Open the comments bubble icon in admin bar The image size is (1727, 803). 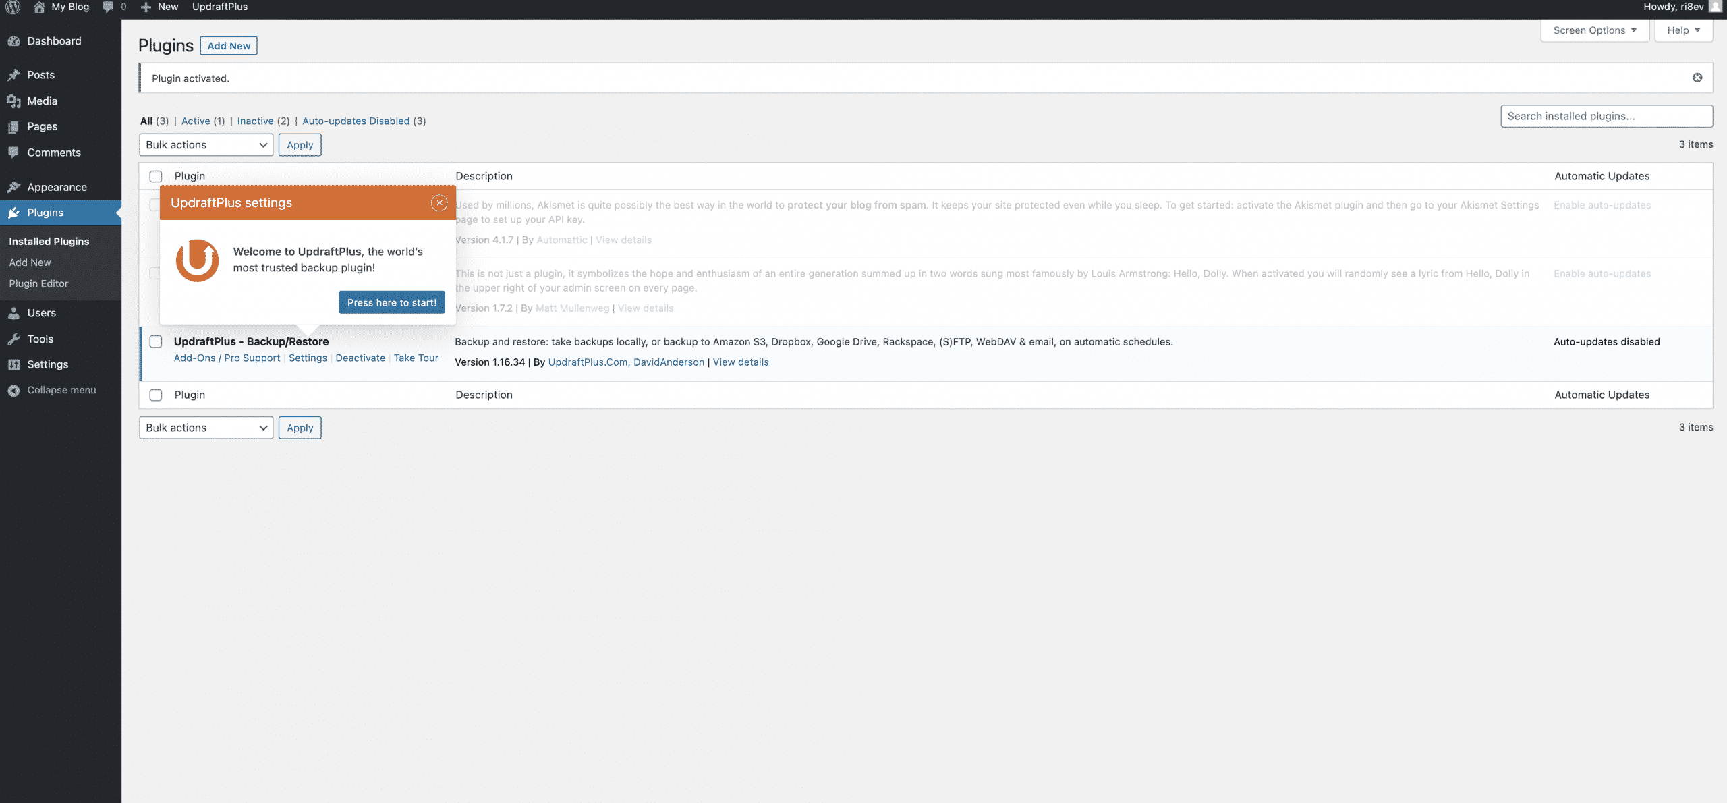click(108, 7)
